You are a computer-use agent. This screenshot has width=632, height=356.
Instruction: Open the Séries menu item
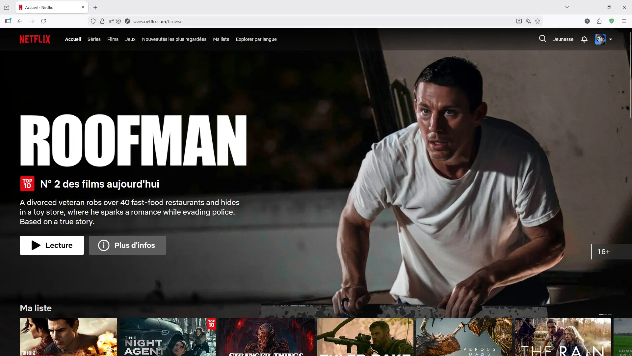pos(94,39)
